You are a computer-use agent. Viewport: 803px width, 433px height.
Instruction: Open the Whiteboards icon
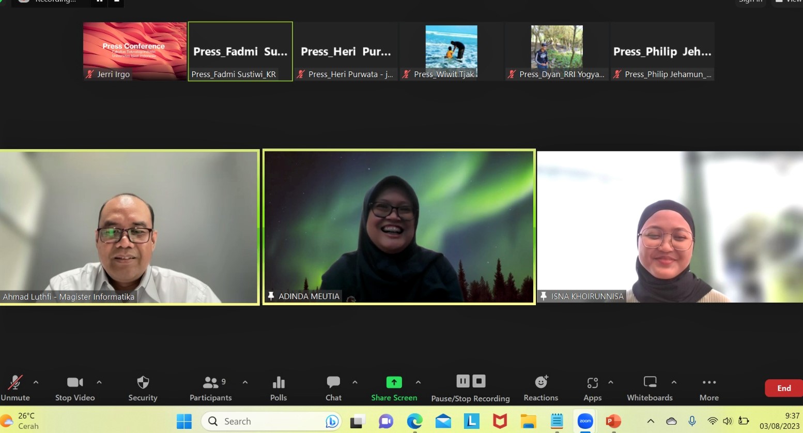[x=650, y=389]
